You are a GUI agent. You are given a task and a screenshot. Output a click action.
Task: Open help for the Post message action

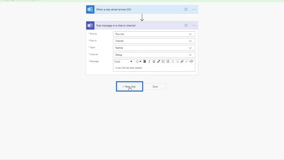click(x=186, y=26)
